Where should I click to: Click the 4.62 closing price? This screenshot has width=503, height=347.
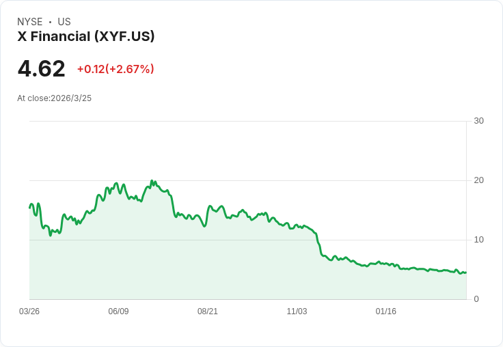(42, 69)
